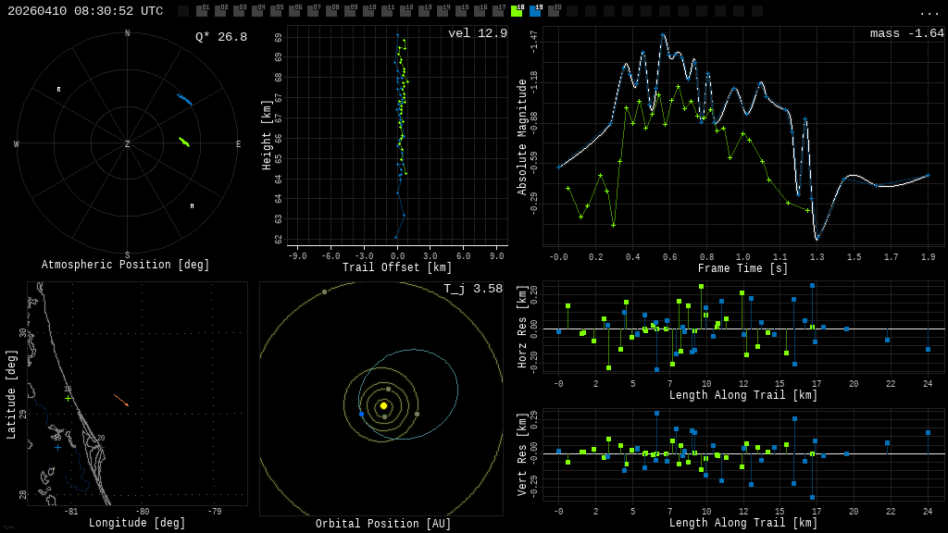Open the three-dot overflow menu

pos(929,12)
